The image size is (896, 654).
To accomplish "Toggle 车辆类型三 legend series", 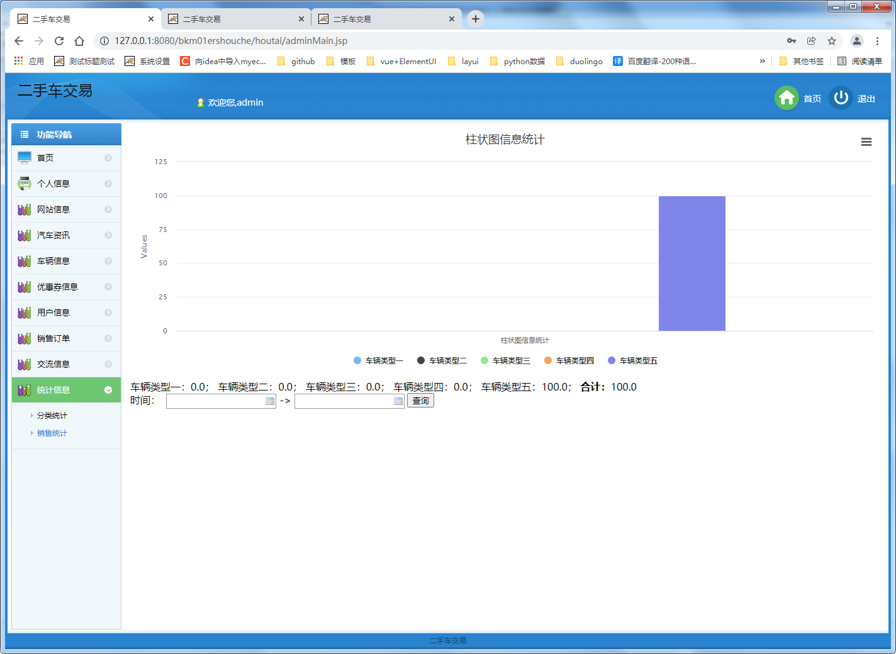I will click(x=505, y=360).
